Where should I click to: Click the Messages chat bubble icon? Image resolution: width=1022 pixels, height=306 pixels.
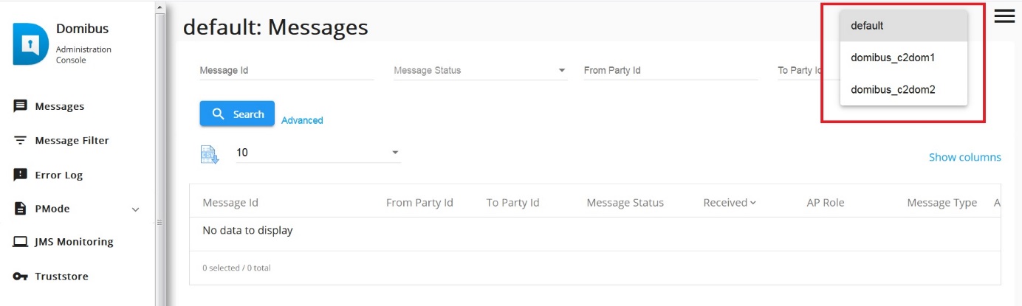coord(21,106)
